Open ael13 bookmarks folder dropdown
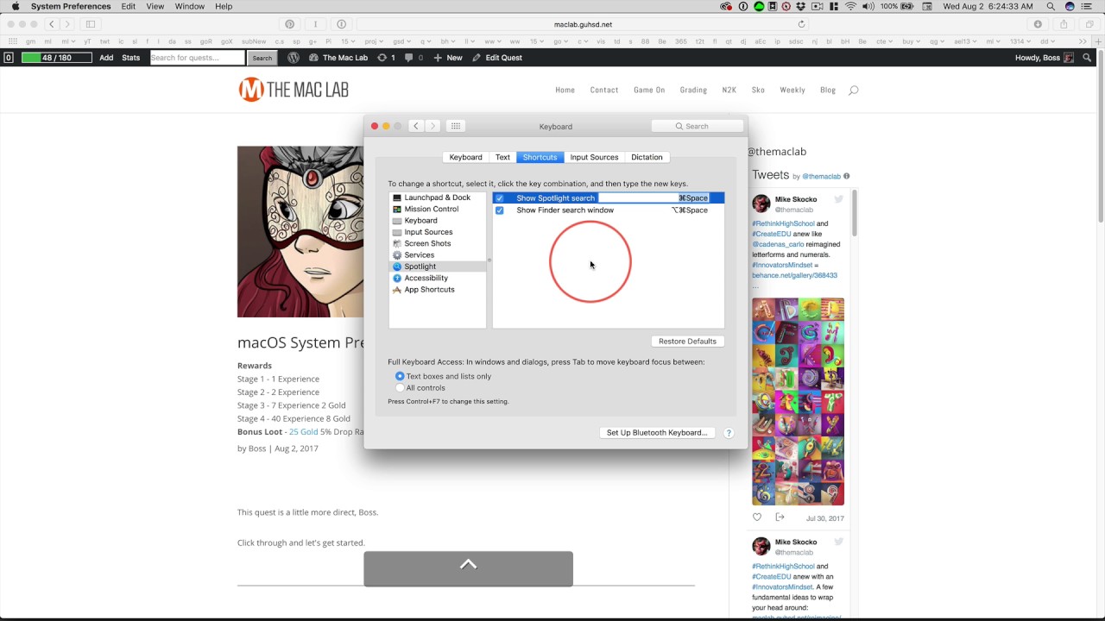Screen dimensions: 1105x621 coord(966,41)
